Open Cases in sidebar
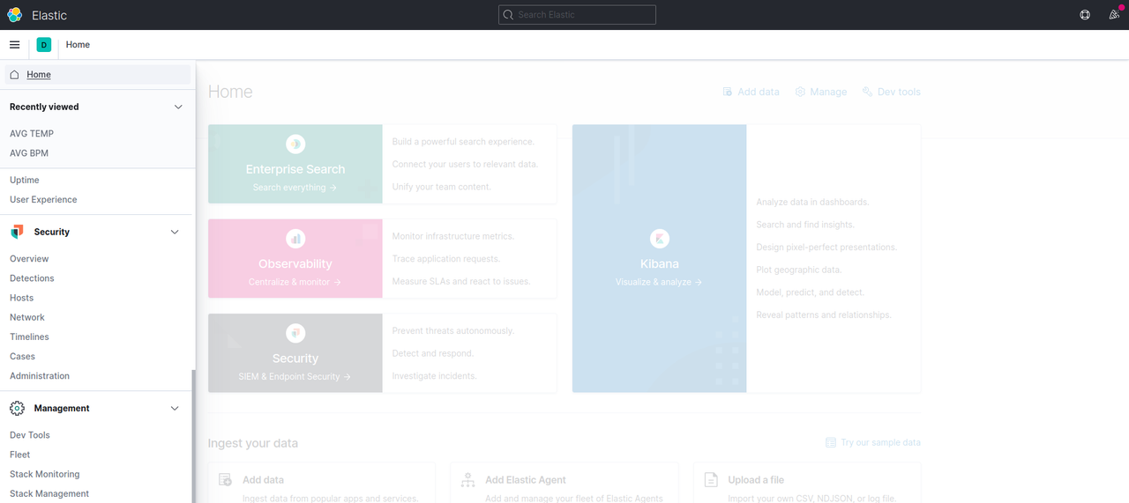This screenshot has height=503, width=1129. click(23, 356)
